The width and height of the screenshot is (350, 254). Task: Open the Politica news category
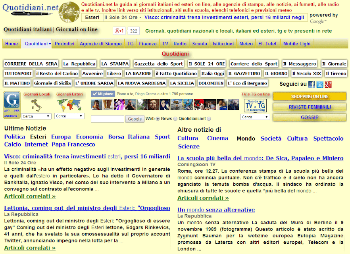point(15,137)
